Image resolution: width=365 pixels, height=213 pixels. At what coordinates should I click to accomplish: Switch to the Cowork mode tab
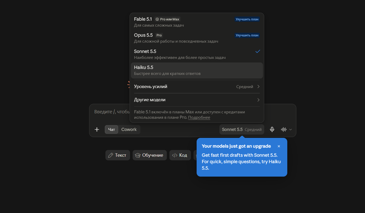(x=129, y=129)
